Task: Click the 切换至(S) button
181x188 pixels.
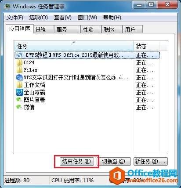Action: point(114,162)
